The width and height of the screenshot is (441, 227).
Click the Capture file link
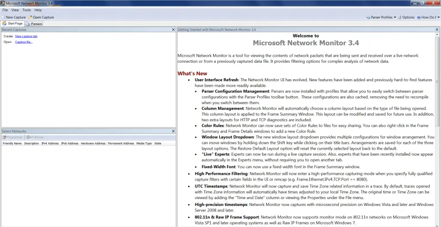[24, 42]
